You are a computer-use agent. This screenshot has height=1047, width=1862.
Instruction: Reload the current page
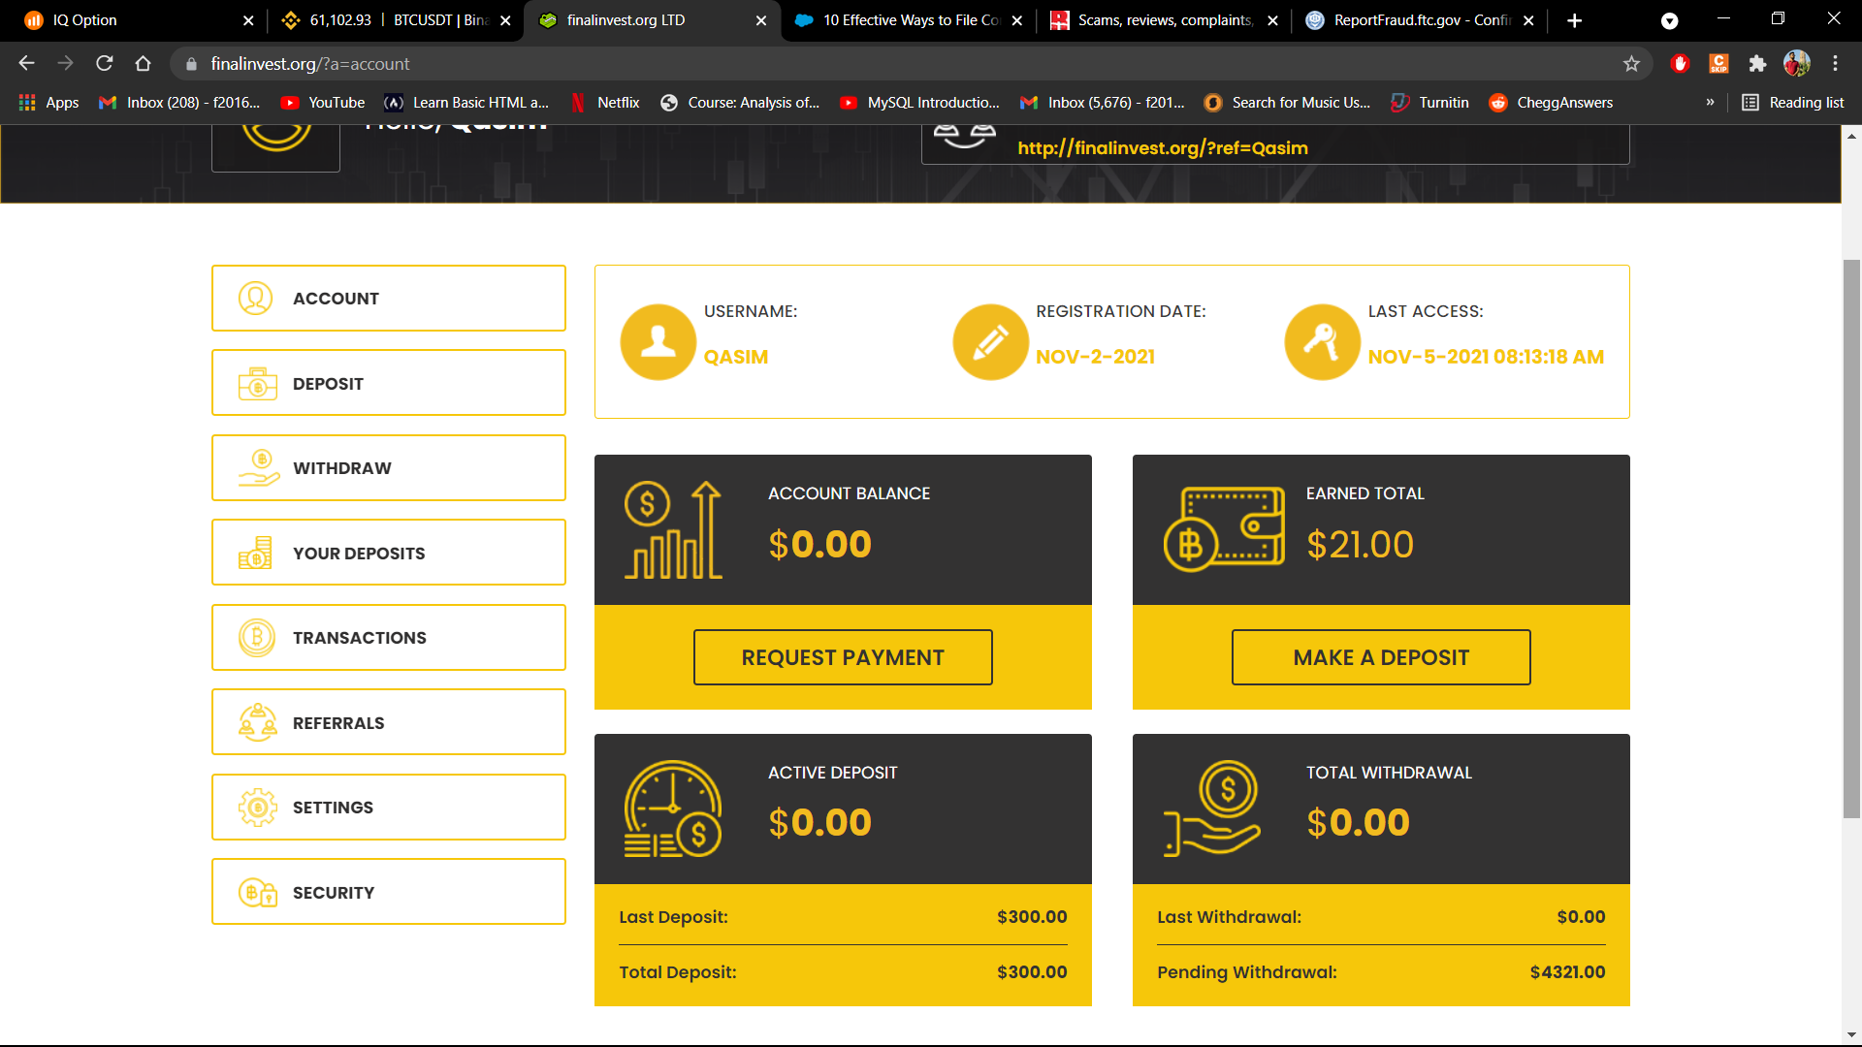[x=104, y=63]
